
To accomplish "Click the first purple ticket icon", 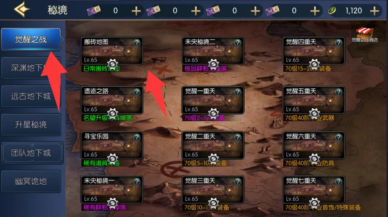I will (x=94, y=11).
